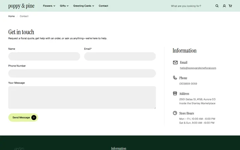Image resolution: width=240 pixels, height=150 pixels.
Task: Expand the Gifts menu
Action: (64, 6)
